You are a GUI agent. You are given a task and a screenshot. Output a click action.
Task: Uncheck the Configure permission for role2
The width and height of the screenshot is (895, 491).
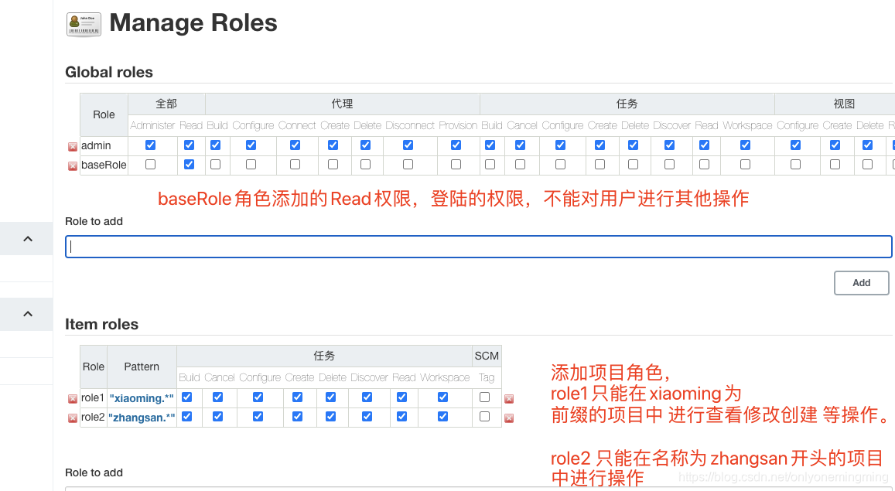pyautogui.click(x=258, y=417)
